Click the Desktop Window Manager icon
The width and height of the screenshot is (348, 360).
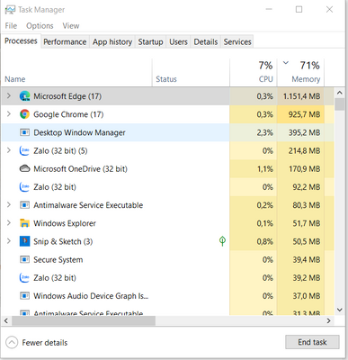(24, 132)
